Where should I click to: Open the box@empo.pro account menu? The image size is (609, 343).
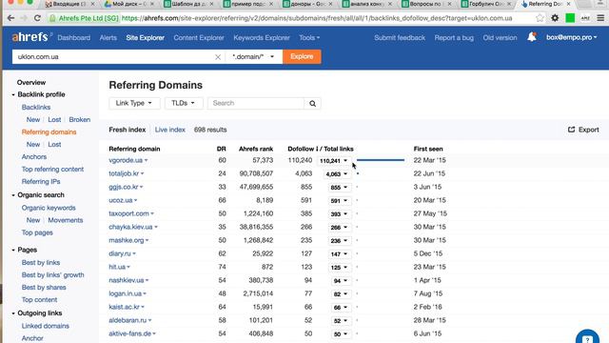571,37
